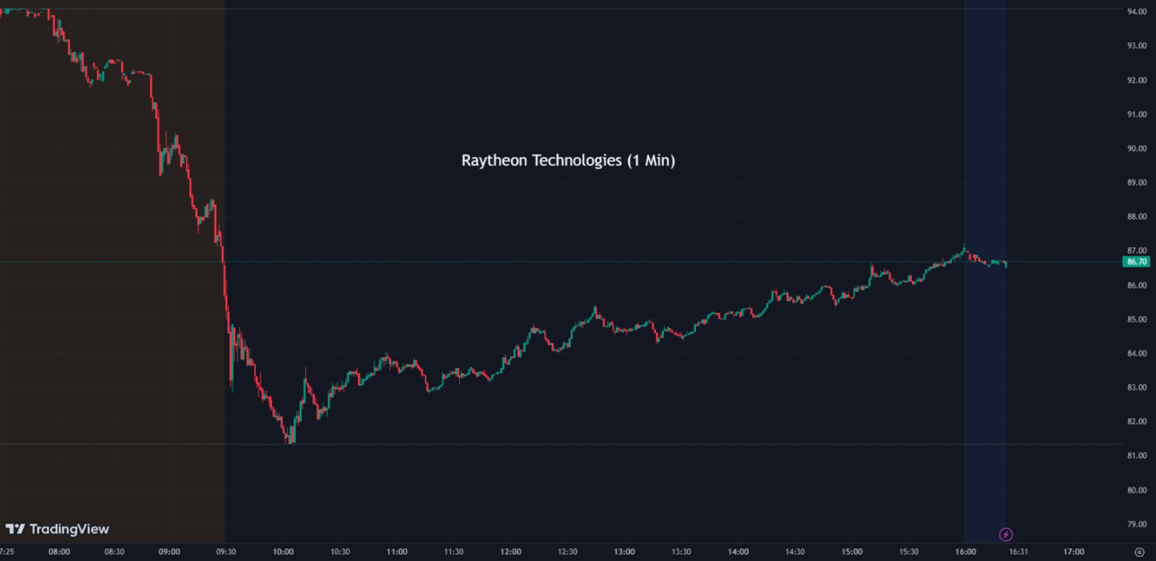Click the 13:00 time axis label
Image resolution: width=1156 pixels, height=561 pixels.
tap(624, 552)
